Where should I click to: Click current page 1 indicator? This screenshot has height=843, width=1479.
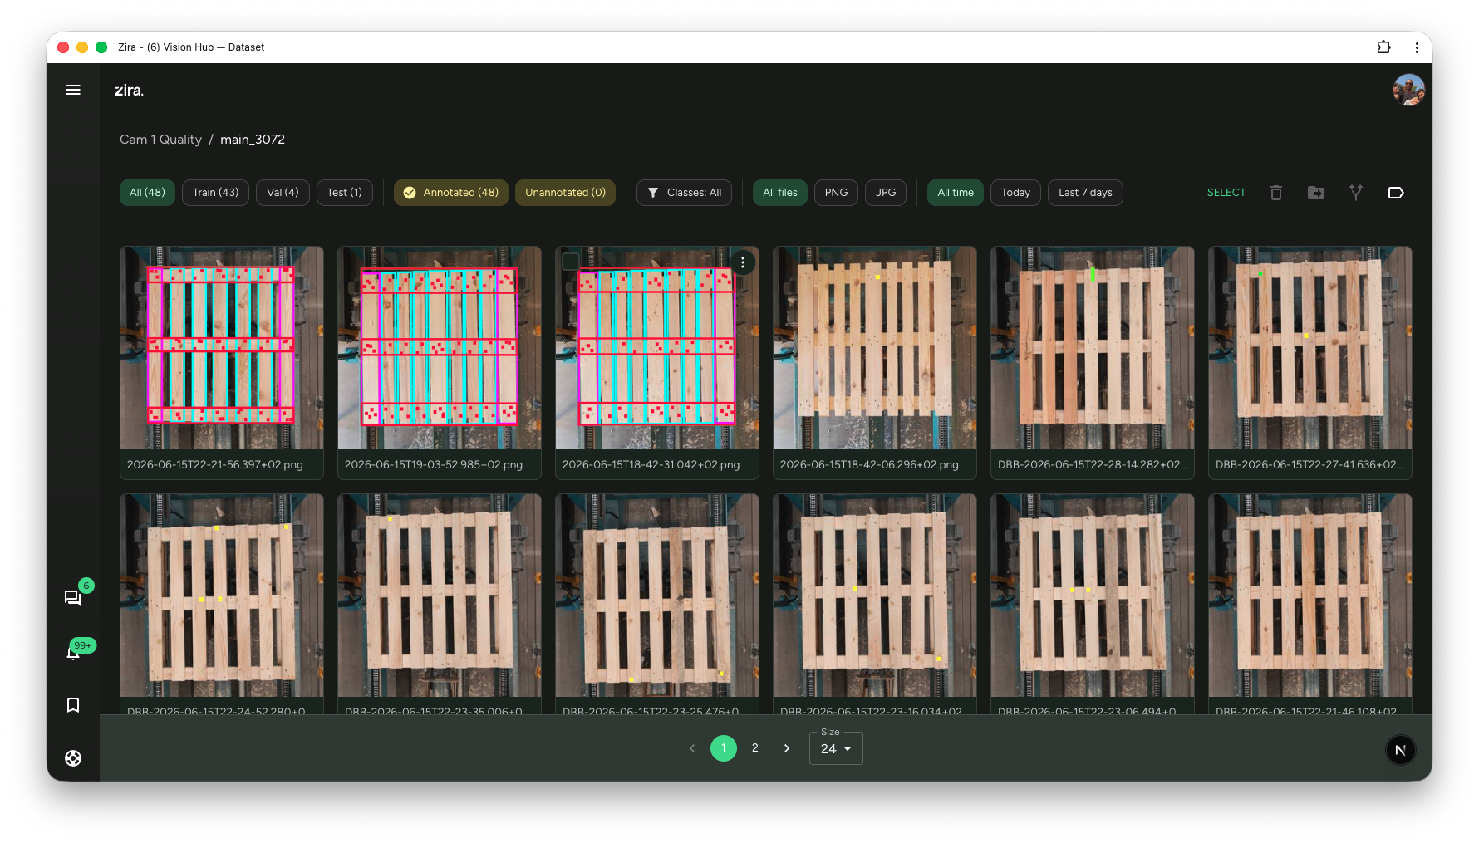[x=723, y=748]
